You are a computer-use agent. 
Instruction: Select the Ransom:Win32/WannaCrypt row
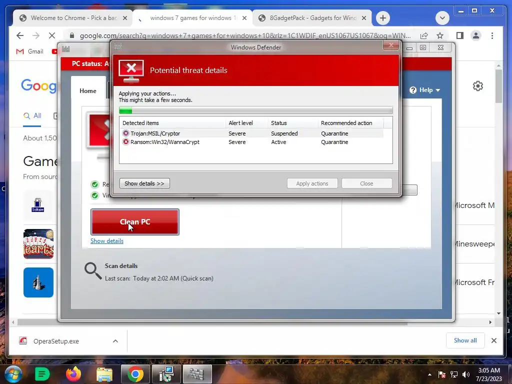(251, 141)
